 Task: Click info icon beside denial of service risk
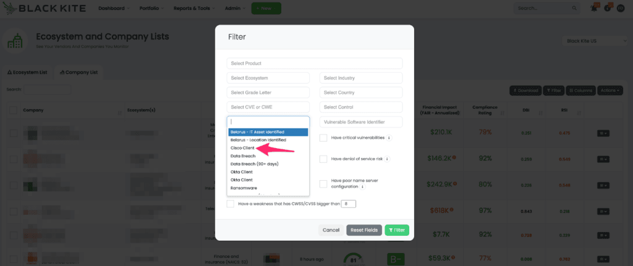pos(387,159)
